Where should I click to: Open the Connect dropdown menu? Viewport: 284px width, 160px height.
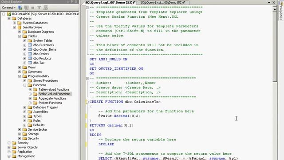pos(9,8)
